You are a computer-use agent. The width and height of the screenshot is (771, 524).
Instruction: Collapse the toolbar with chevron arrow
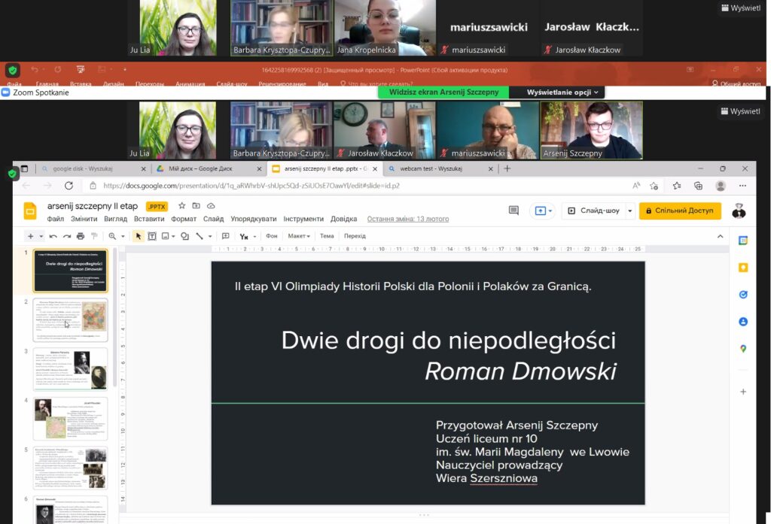[x=721, y=236]
